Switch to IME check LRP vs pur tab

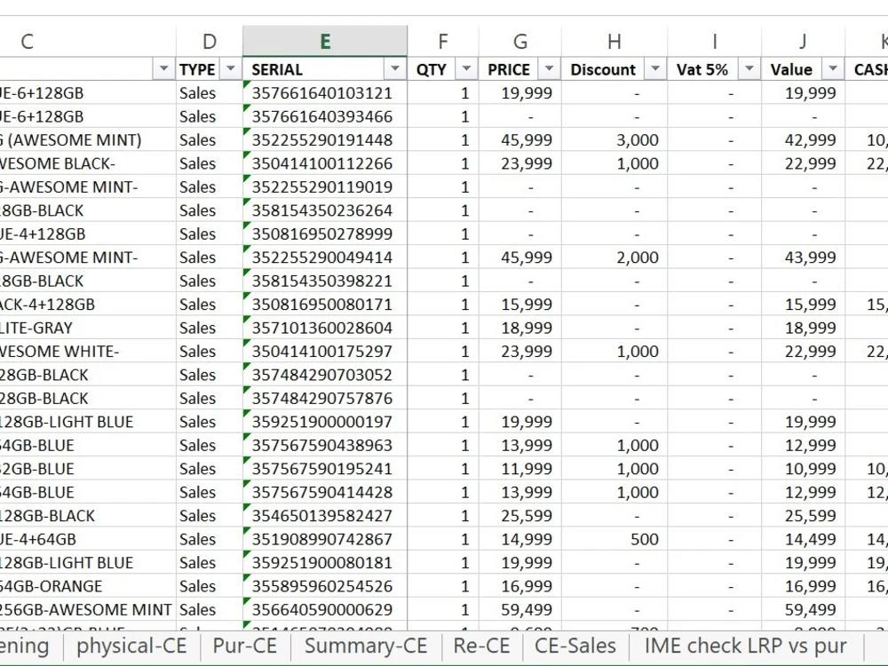[x=745, y=646]
